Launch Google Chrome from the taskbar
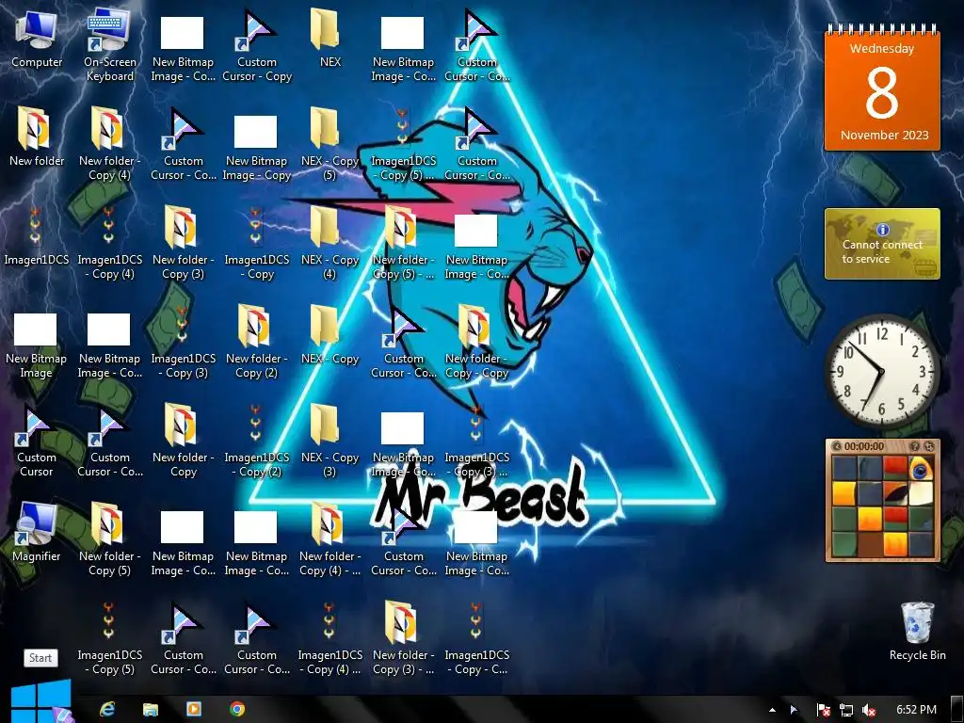Image resolution: width=964 pixels, height=723 pixels. click(236, 709)
